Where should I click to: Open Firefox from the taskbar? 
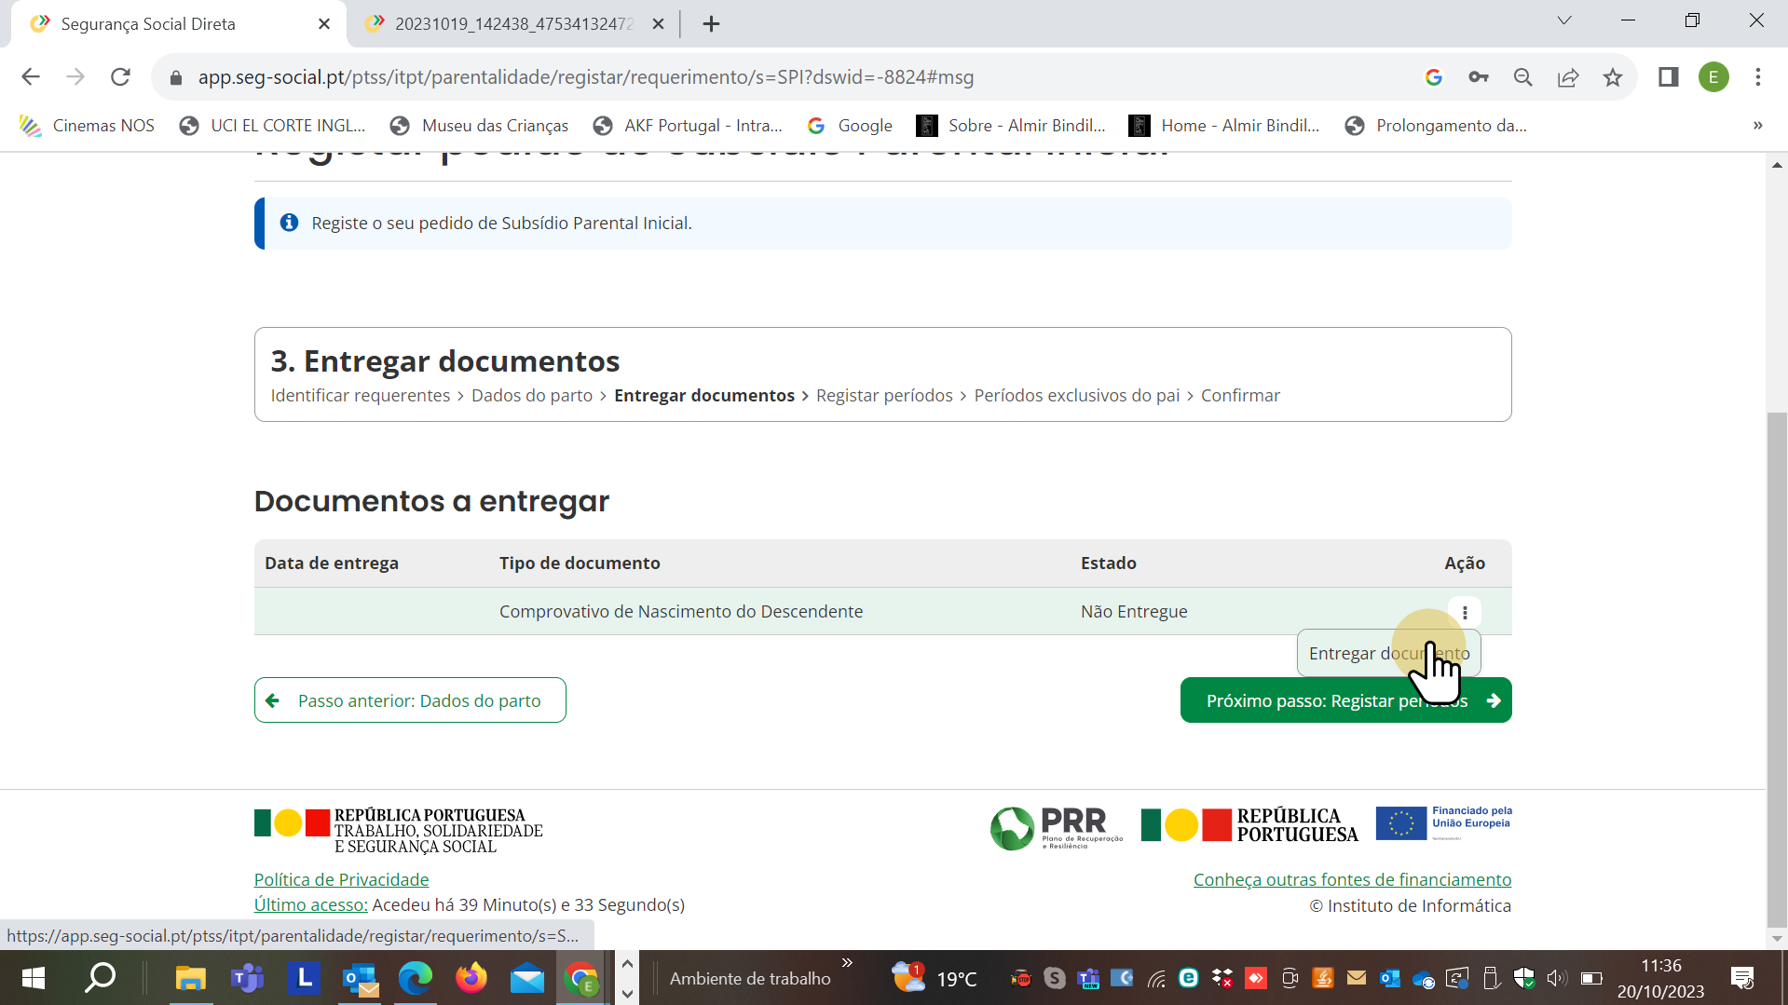pyautogui.click(x=471, y=978)
